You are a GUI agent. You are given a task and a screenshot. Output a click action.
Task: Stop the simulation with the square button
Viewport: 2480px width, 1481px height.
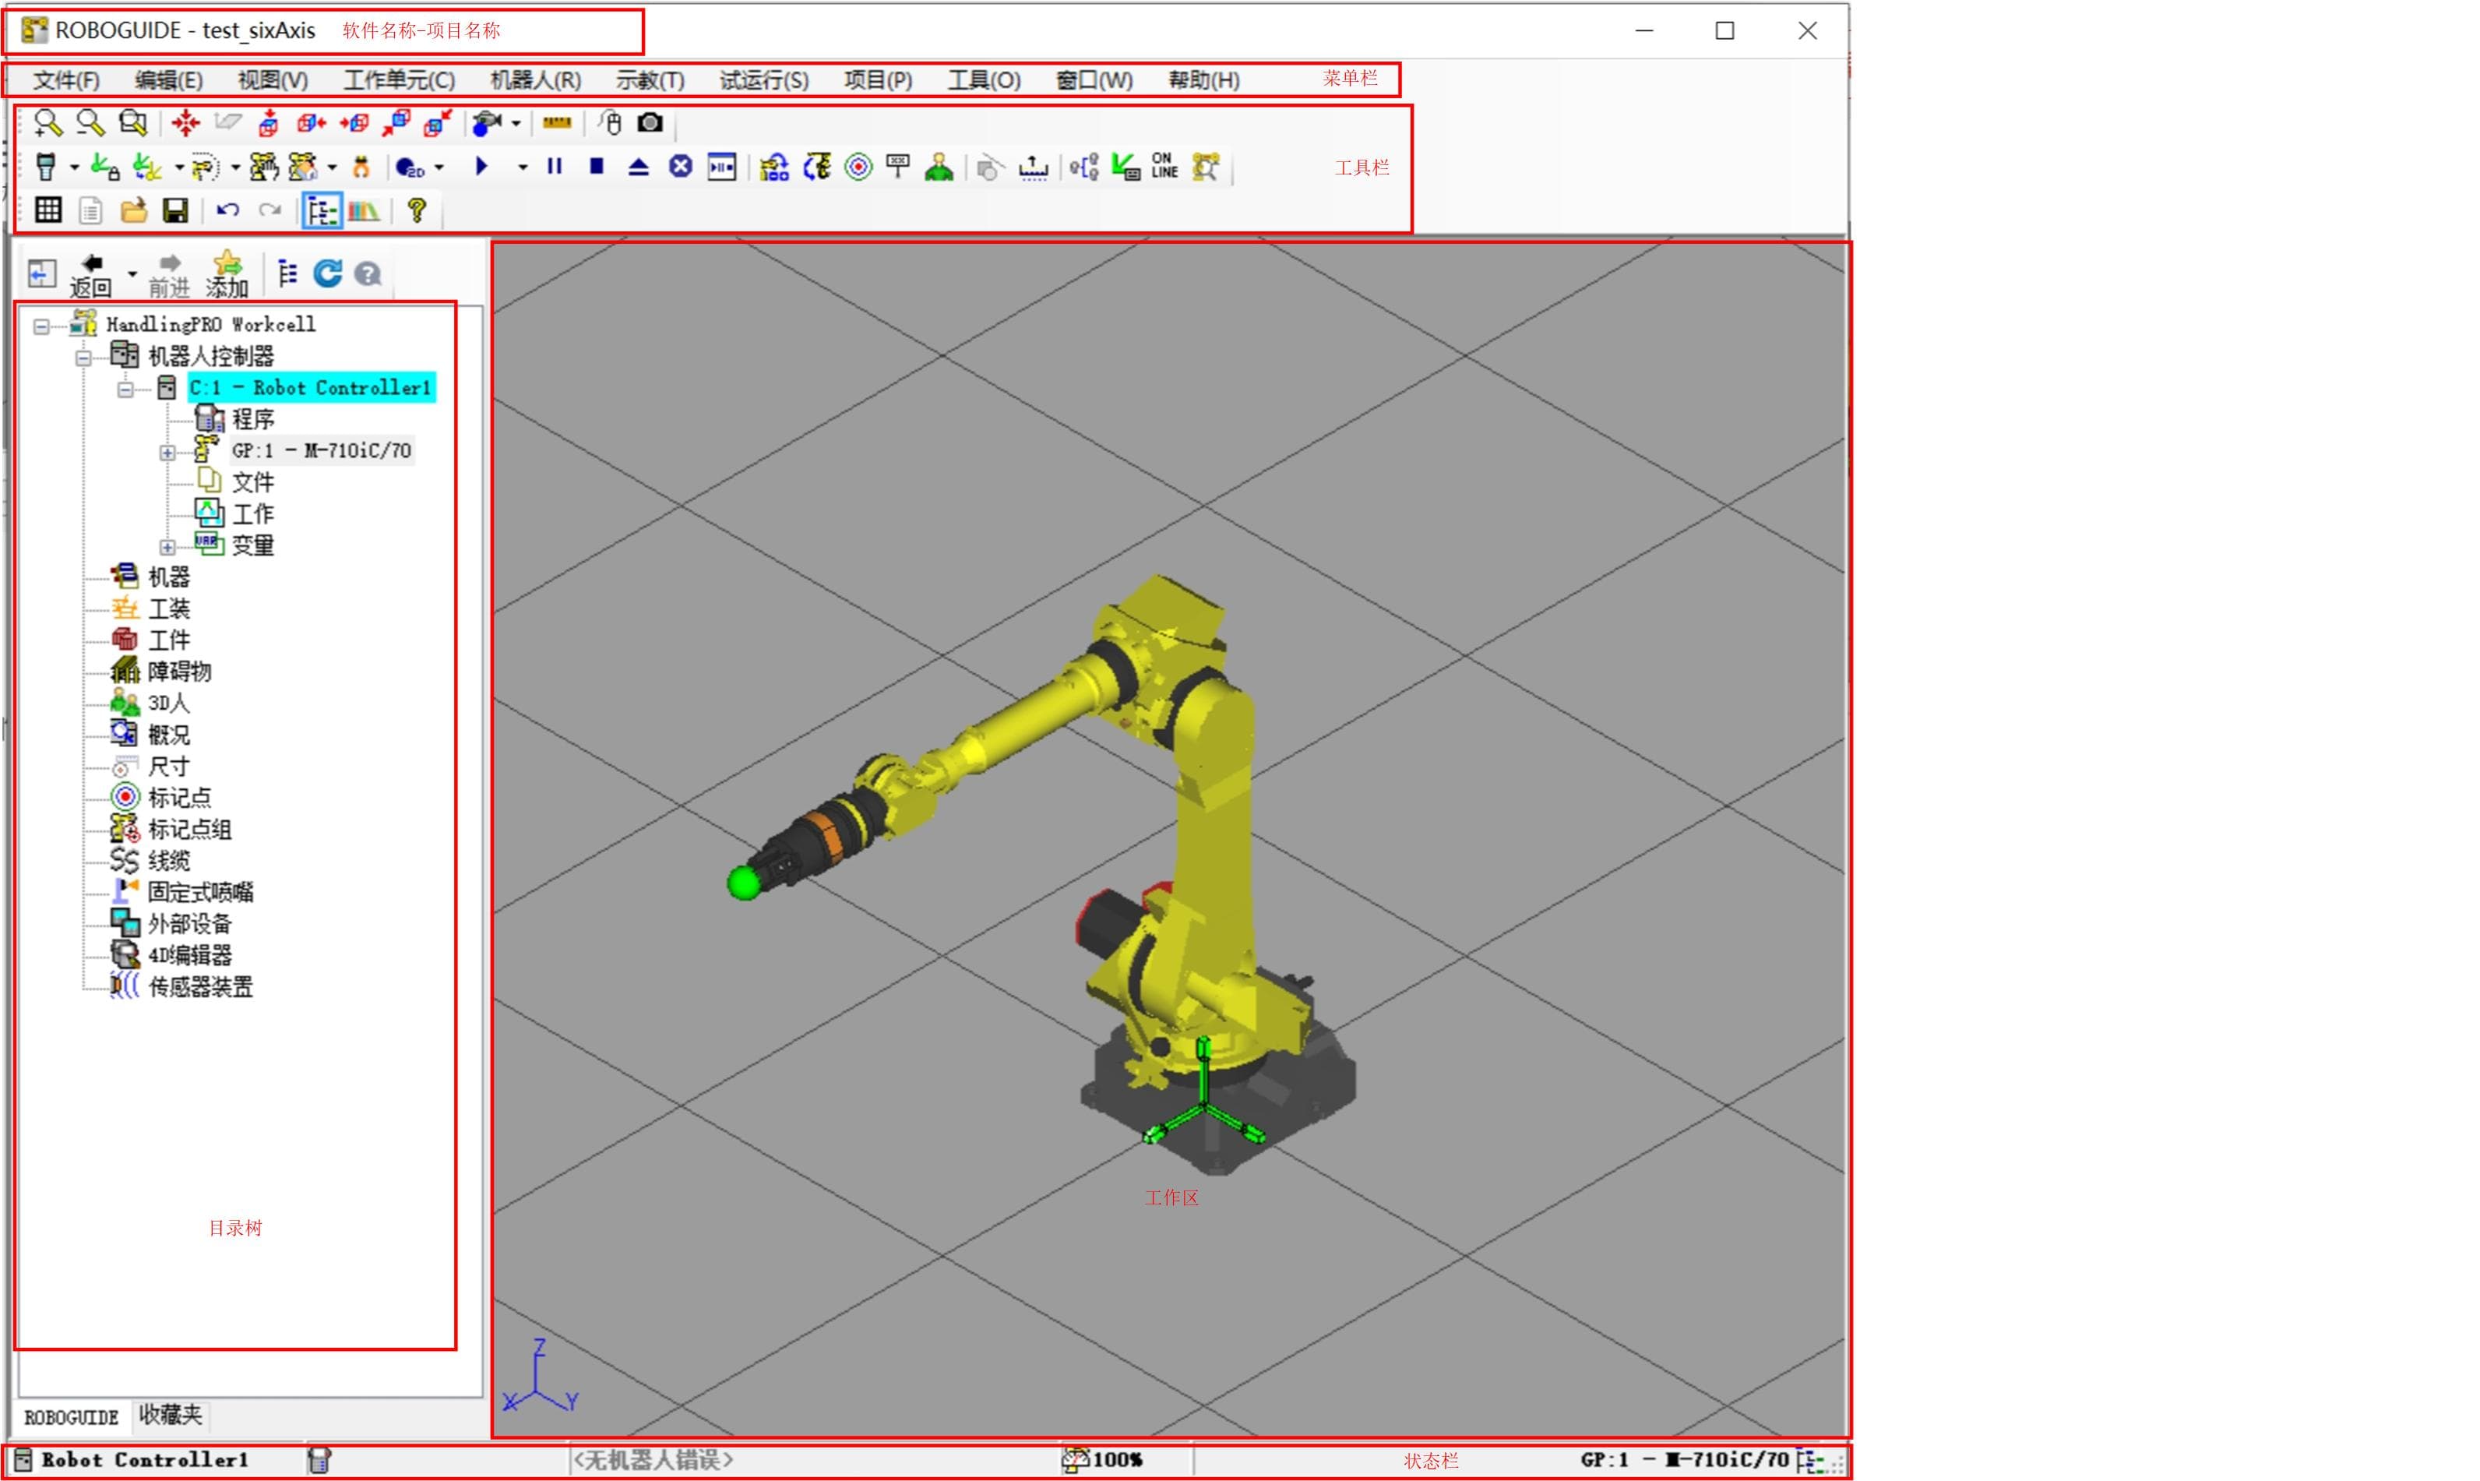coord(597,167)
